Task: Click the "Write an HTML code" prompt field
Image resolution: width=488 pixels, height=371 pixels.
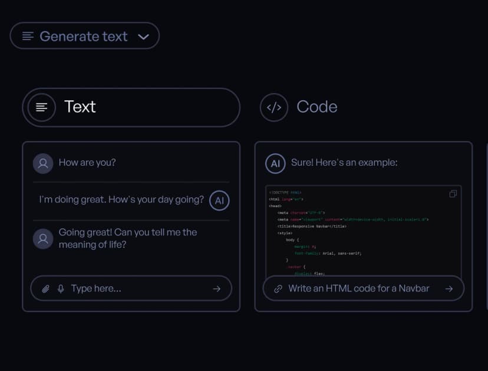Action: 358,289
